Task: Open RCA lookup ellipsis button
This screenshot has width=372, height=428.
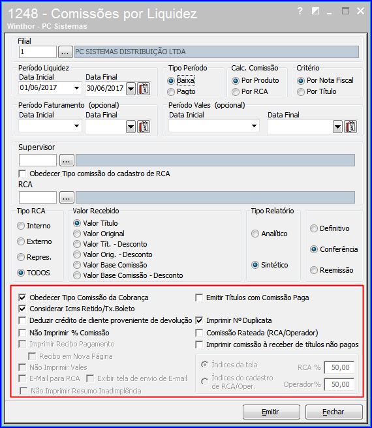Action: click(67, 197)
